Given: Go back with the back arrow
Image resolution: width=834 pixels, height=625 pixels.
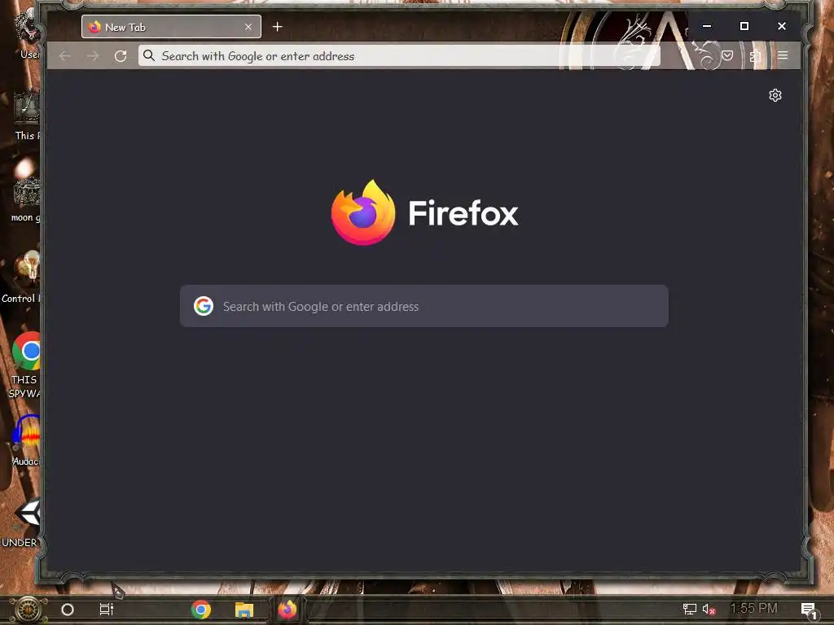Looking at the screenshot, I should [65, 56].
